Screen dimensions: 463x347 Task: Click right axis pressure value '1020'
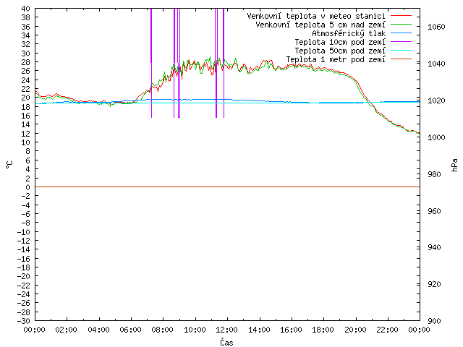pos(436,100)
